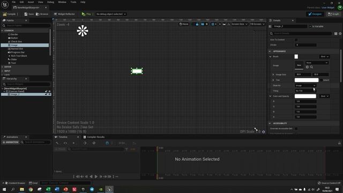Toggle the Tint Inherit checkbox
The image size is (343, 193).
coord(321,80)
